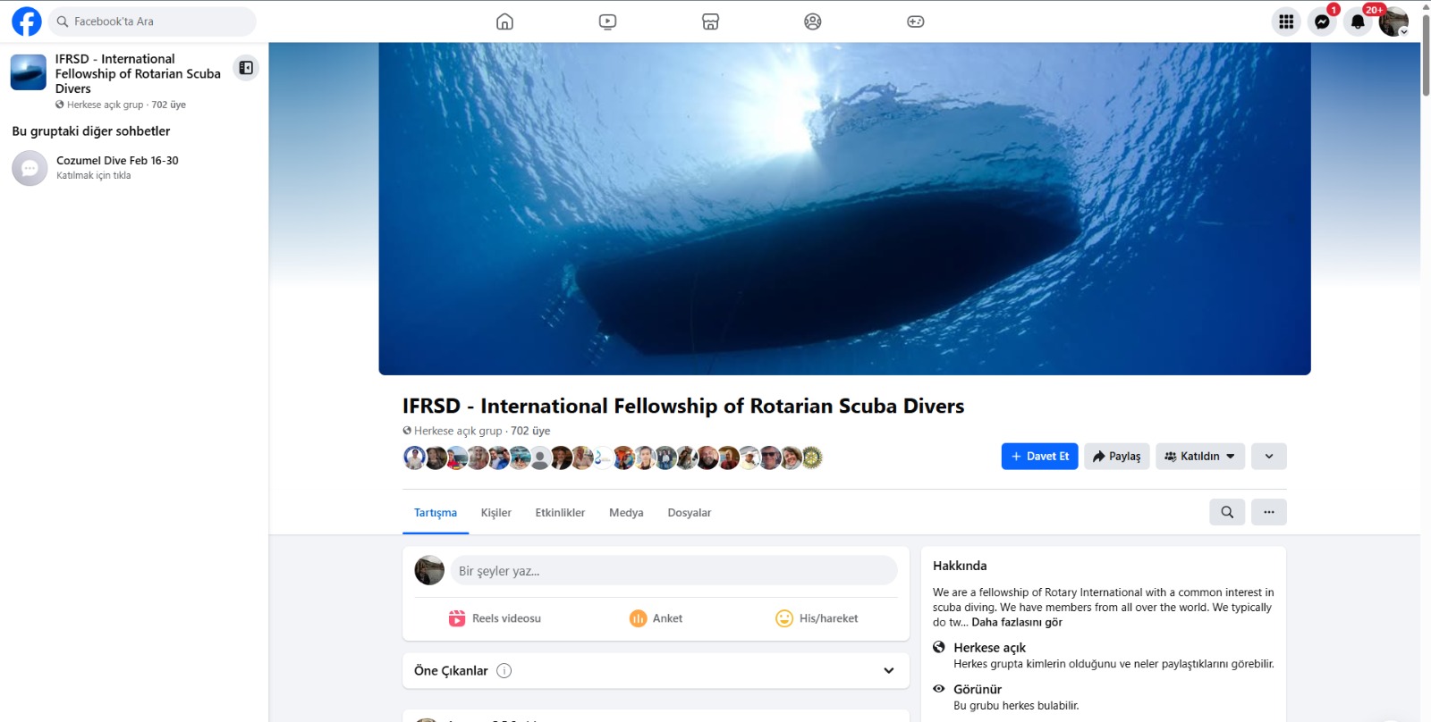Switch to the Tartışma tab

436,513
